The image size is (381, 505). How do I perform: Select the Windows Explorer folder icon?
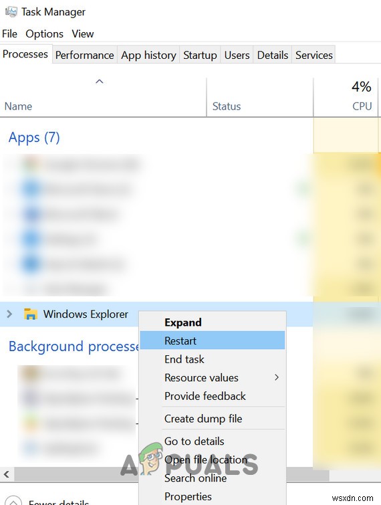[x=31, y=314]
